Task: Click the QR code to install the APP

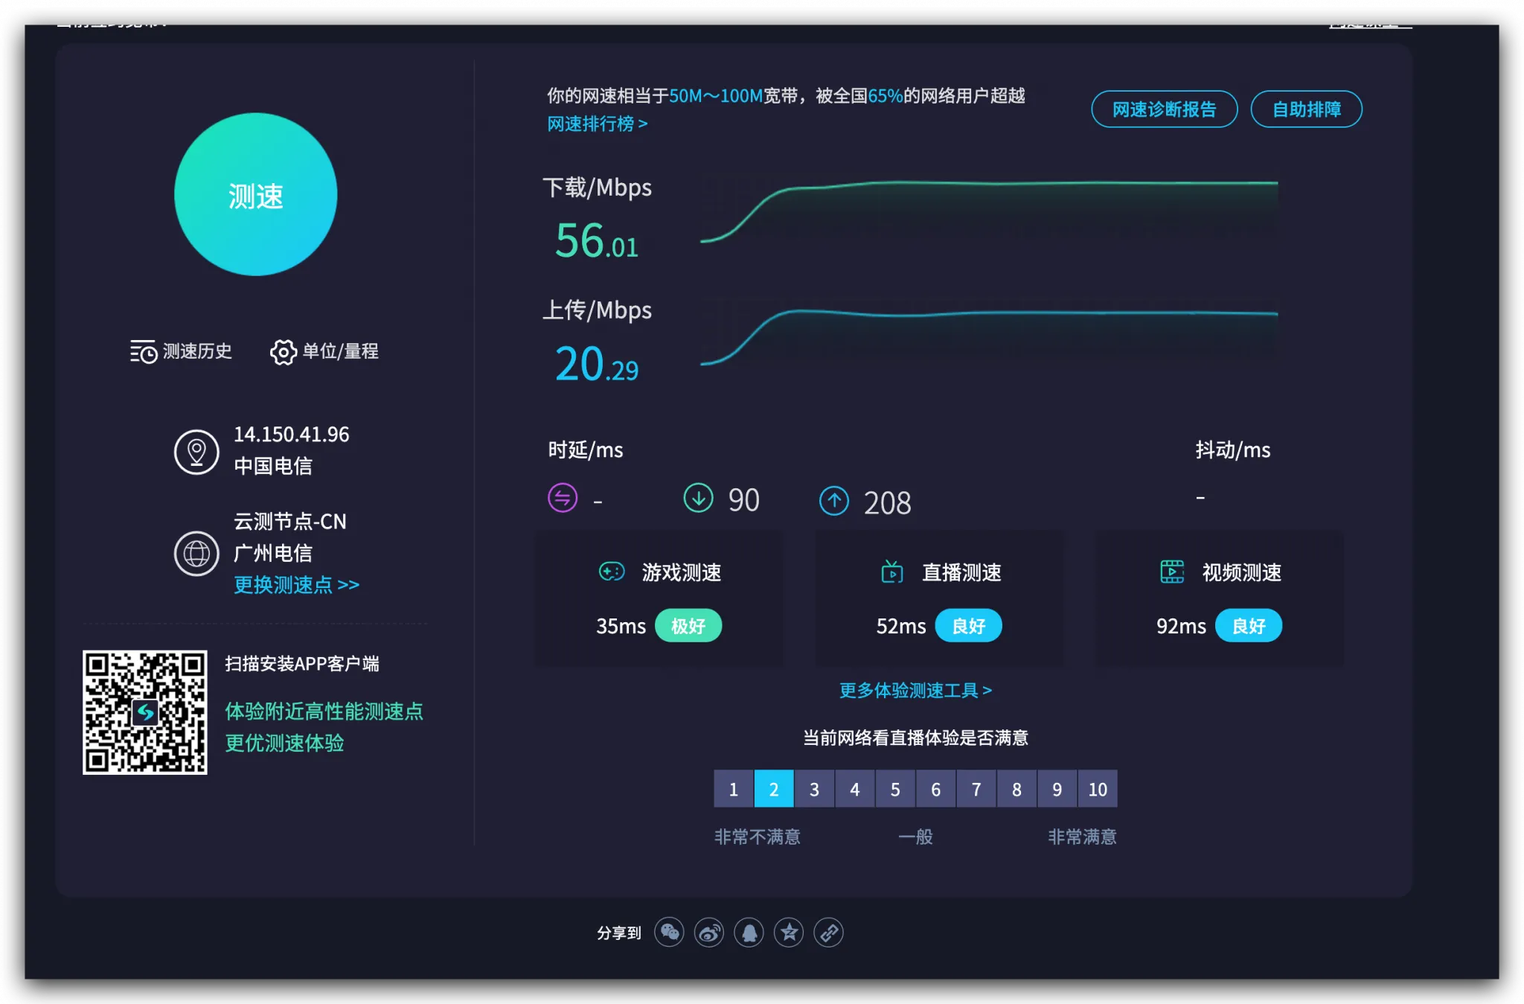Action: pyautogui.click(x=145, y=713)
